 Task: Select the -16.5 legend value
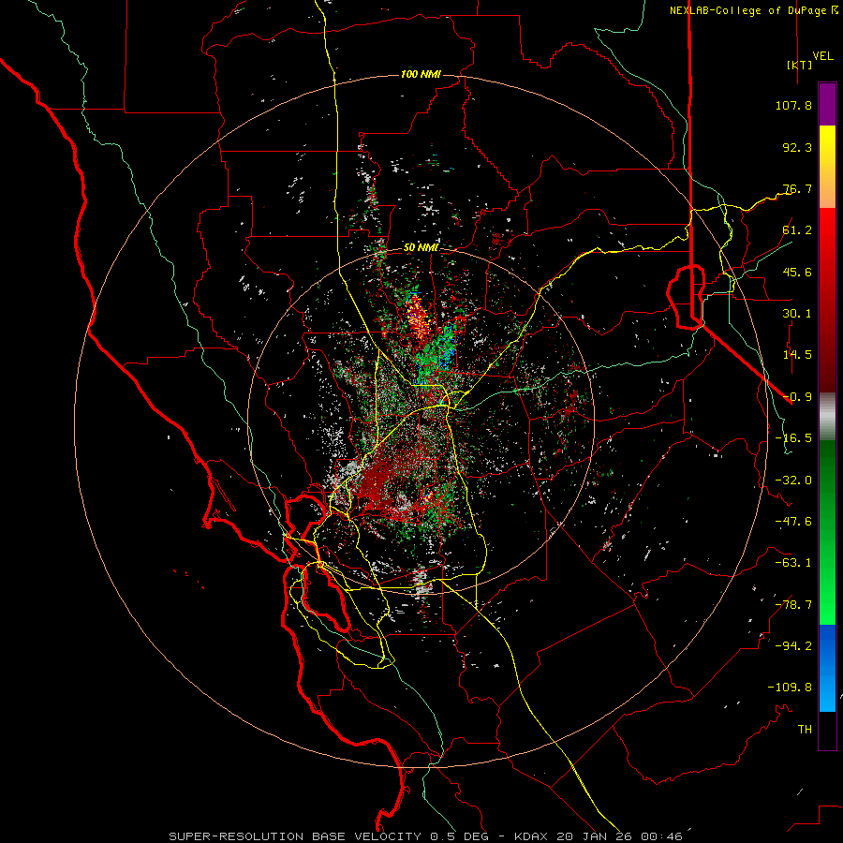pos(793,438)
